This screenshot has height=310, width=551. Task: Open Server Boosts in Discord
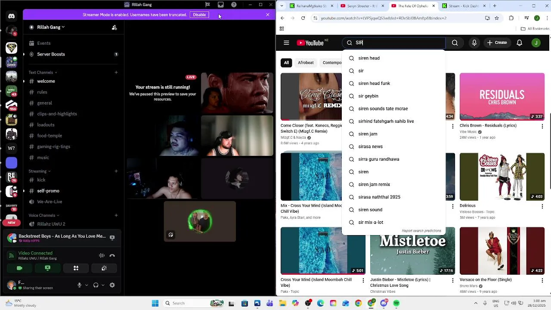73,54
